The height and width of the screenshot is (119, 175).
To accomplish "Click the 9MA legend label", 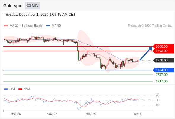I will (x=27, y=89).
